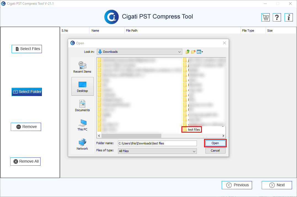Change file list view mode icon
297x197 pixels.
200,52
